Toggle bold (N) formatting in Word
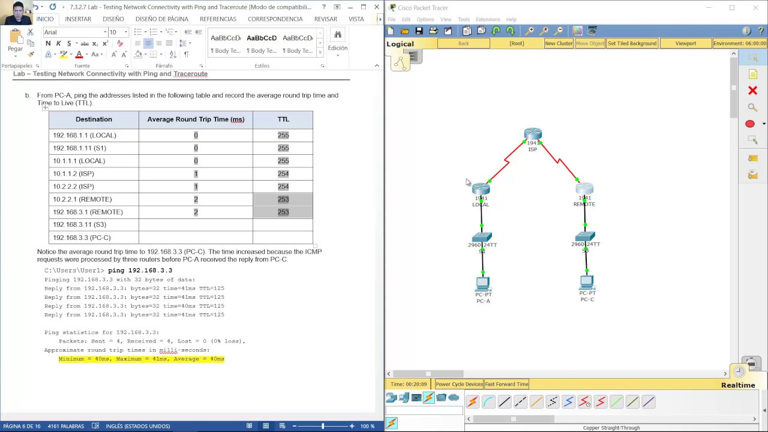The image size is (768, 432). (x=48, y=43)
